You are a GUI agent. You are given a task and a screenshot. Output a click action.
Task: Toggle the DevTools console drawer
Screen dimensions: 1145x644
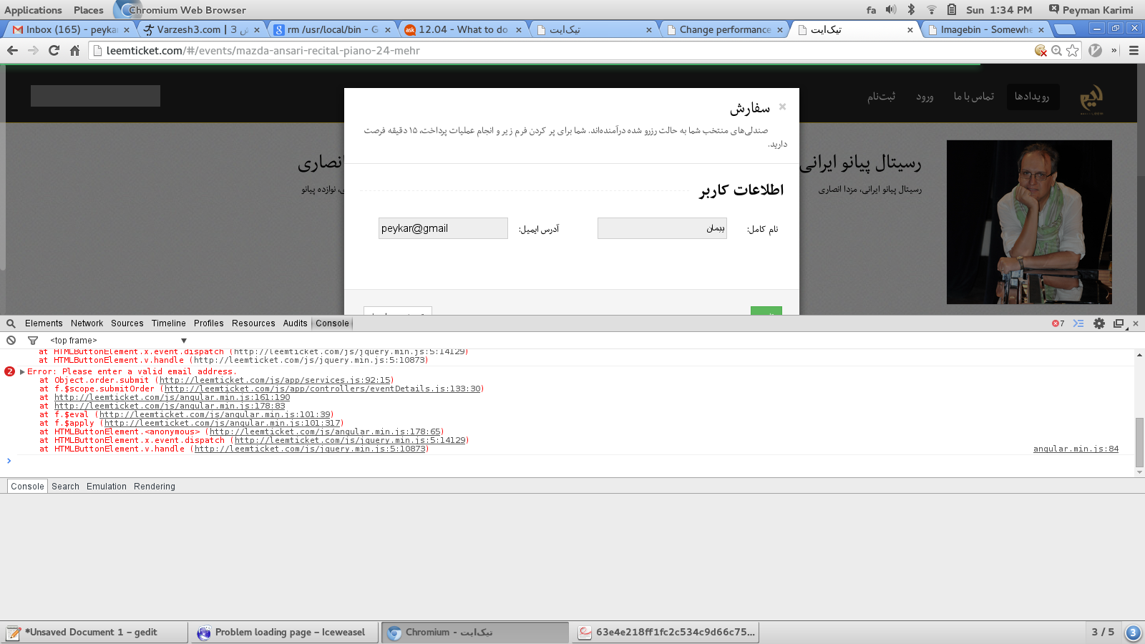[x=1078, y=323]
